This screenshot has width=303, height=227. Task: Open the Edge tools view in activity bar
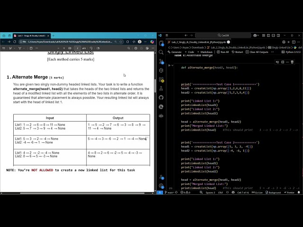[x=161, y=107]
